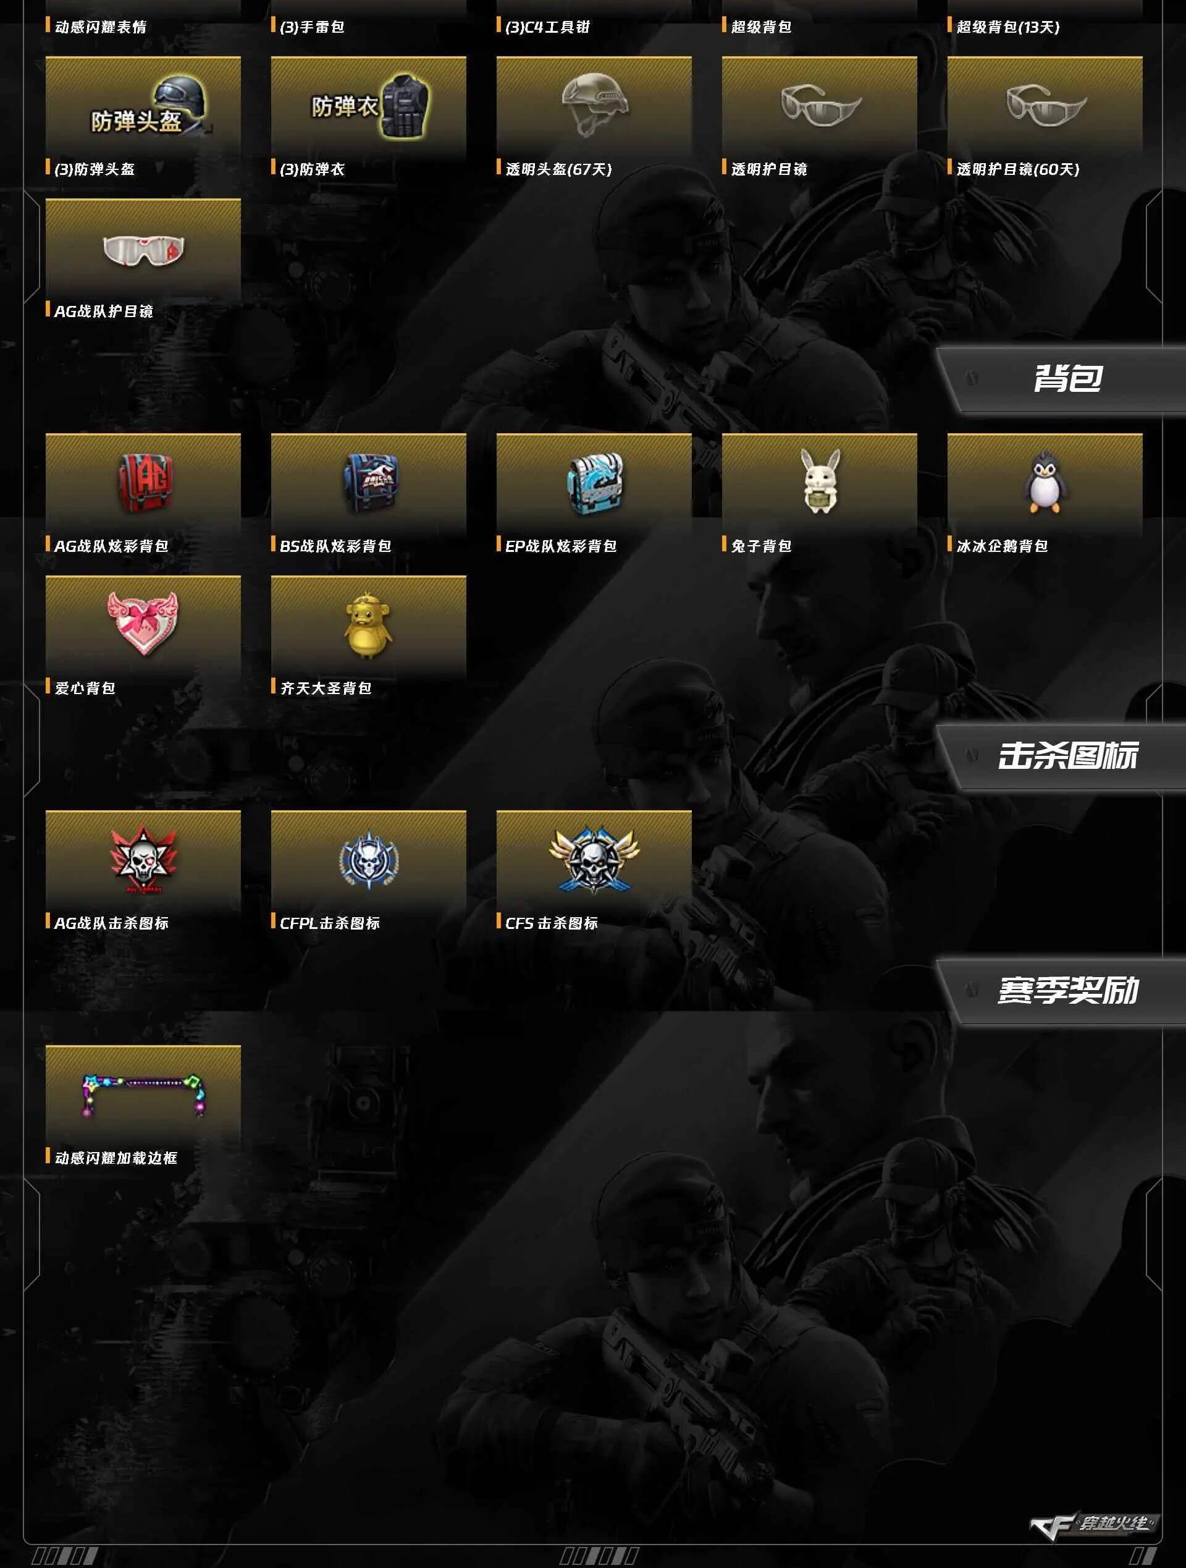Select the AG战队击杀图标 skull icon
The height and width of the screenshot is (1568, 1186).
click(x=143, y=860)
